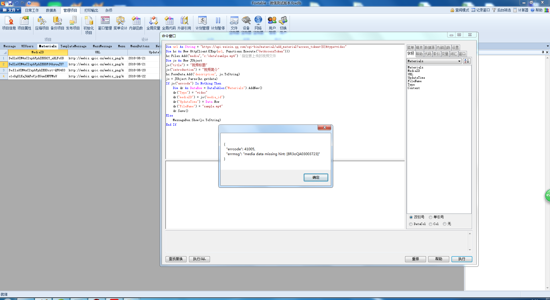
Task: Open 计划管理 schedule manager
Action: tap(202, 23)
